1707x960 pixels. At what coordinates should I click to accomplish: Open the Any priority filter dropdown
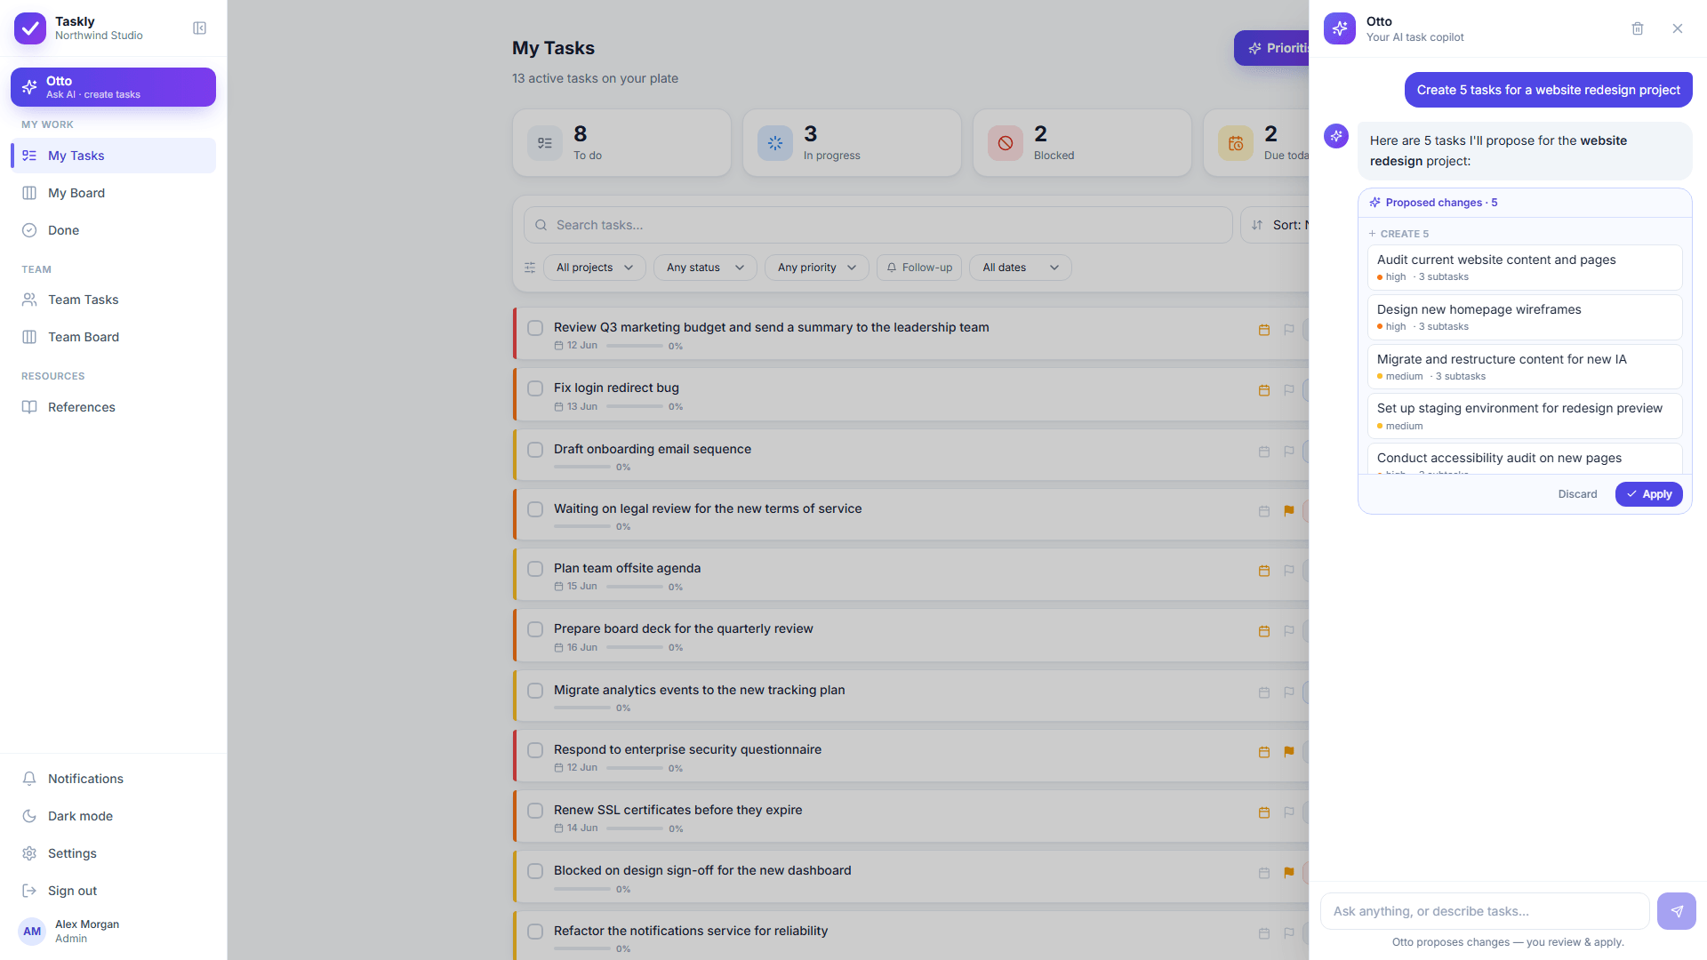pyautogui.click(x=816, y=268)
